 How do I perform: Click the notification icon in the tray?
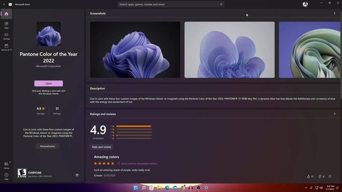point(338,188)
